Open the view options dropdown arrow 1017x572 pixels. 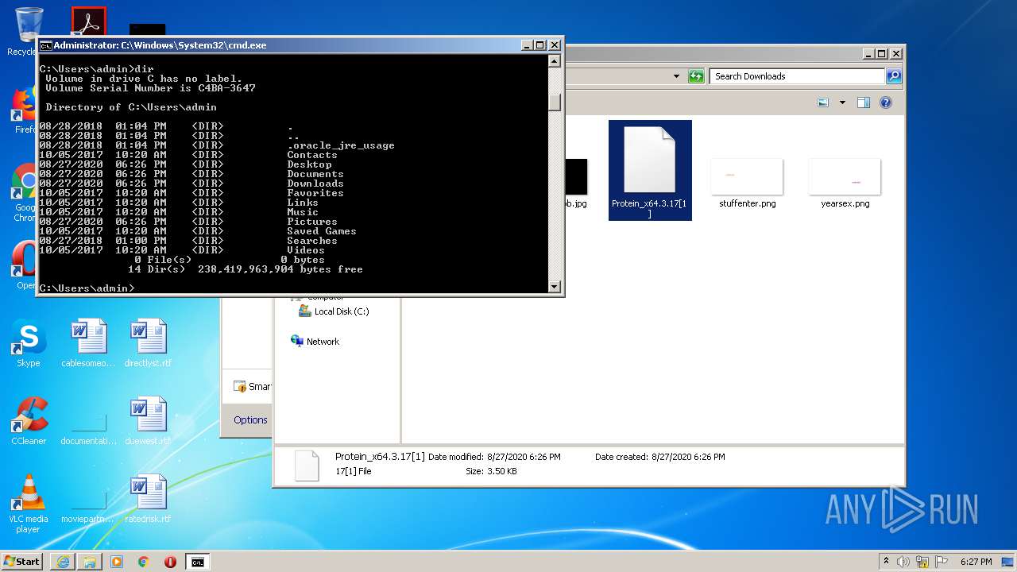coord(842,102)
